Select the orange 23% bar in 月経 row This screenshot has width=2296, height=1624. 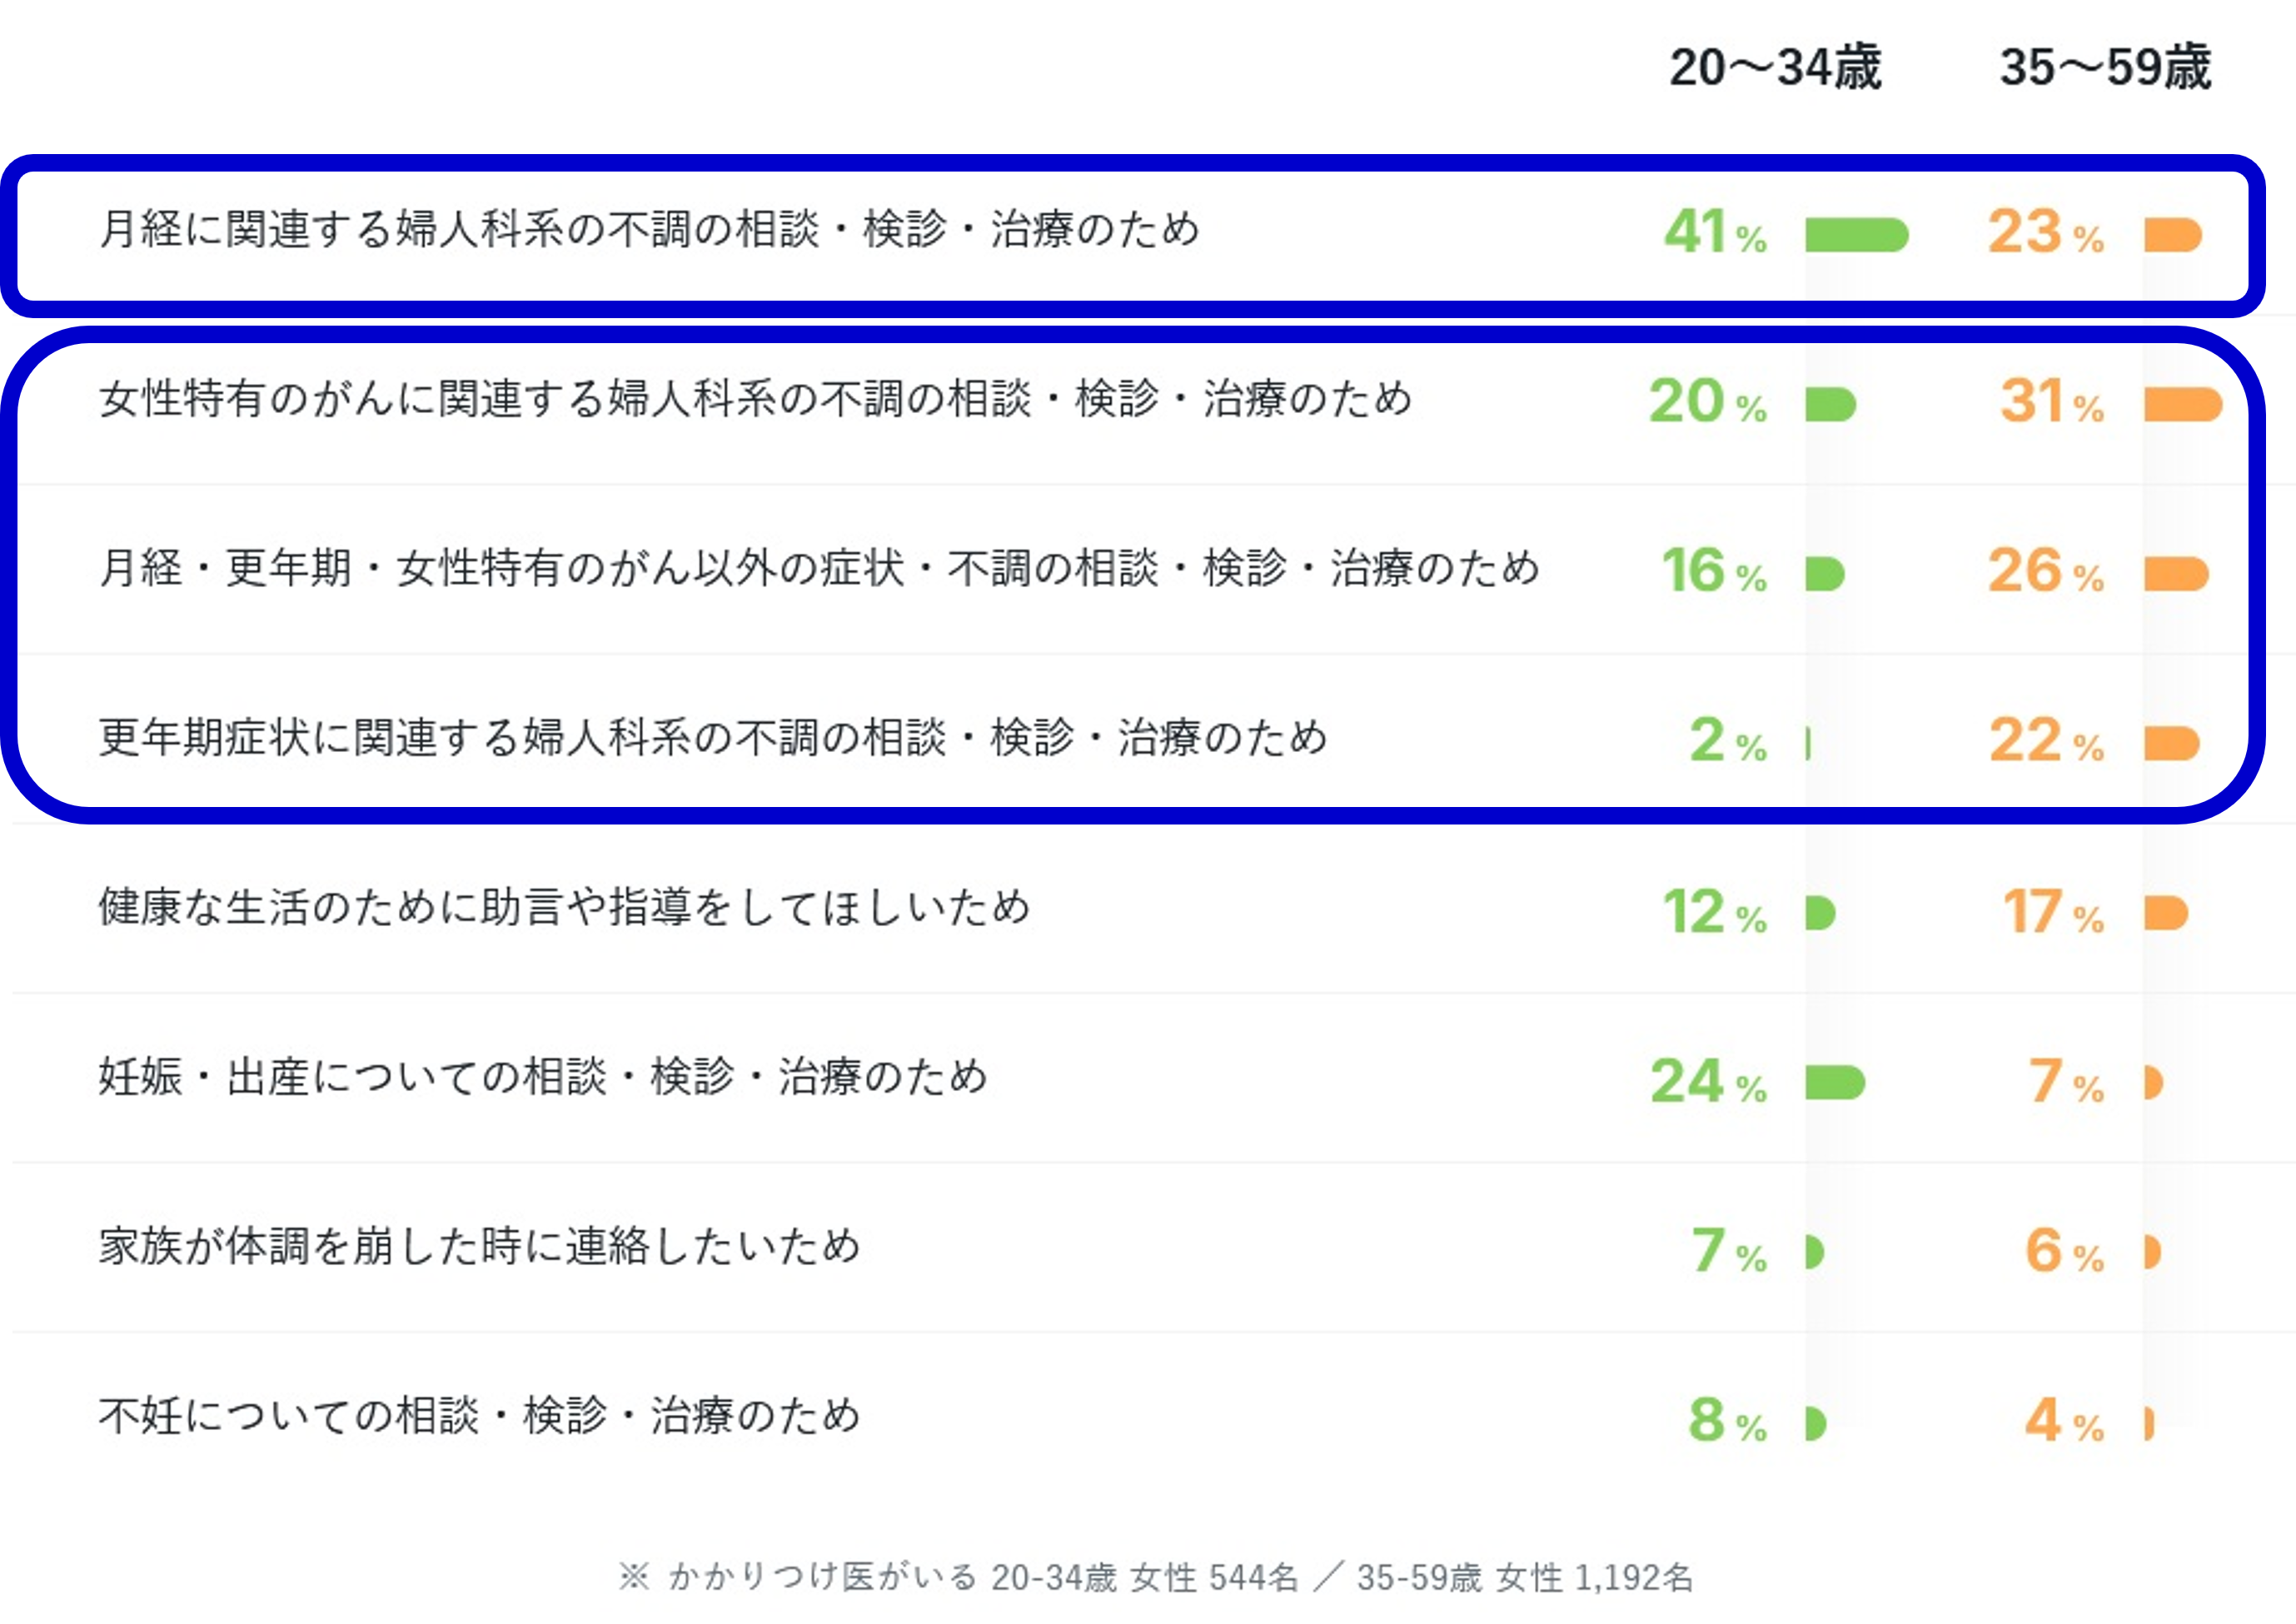tap(2173, 235)
